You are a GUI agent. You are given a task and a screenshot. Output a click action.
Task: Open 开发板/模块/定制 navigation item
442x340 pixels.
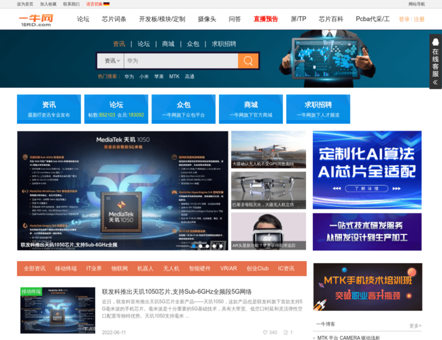(162, 19)
